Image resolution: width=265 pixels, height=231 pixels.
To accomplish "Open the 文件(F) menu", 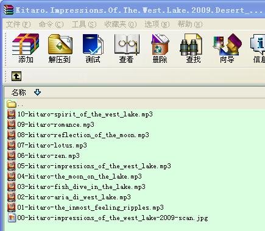I will point(18,24).
